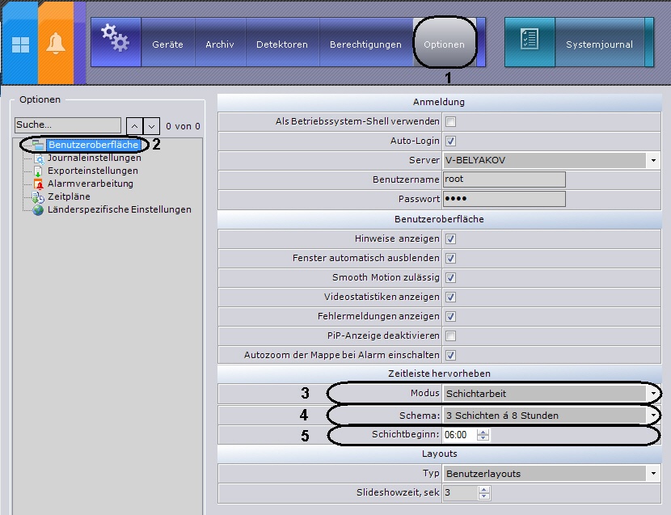Toggle Videostatistiken anzeigen checkbox
This screenshot has width=671, height=515.
tap(450, 297)
